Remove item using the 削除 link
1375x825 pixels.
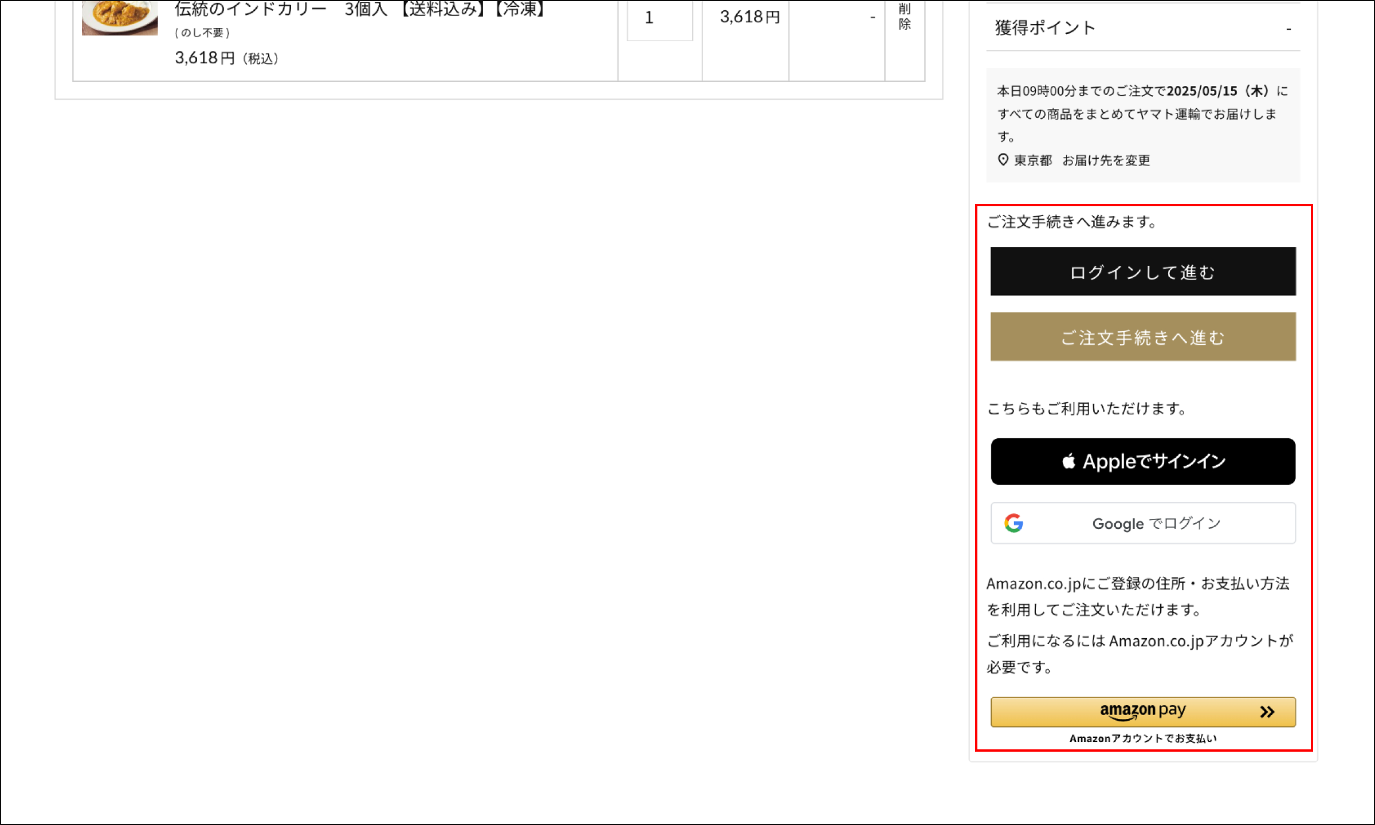tap(905, 16)
